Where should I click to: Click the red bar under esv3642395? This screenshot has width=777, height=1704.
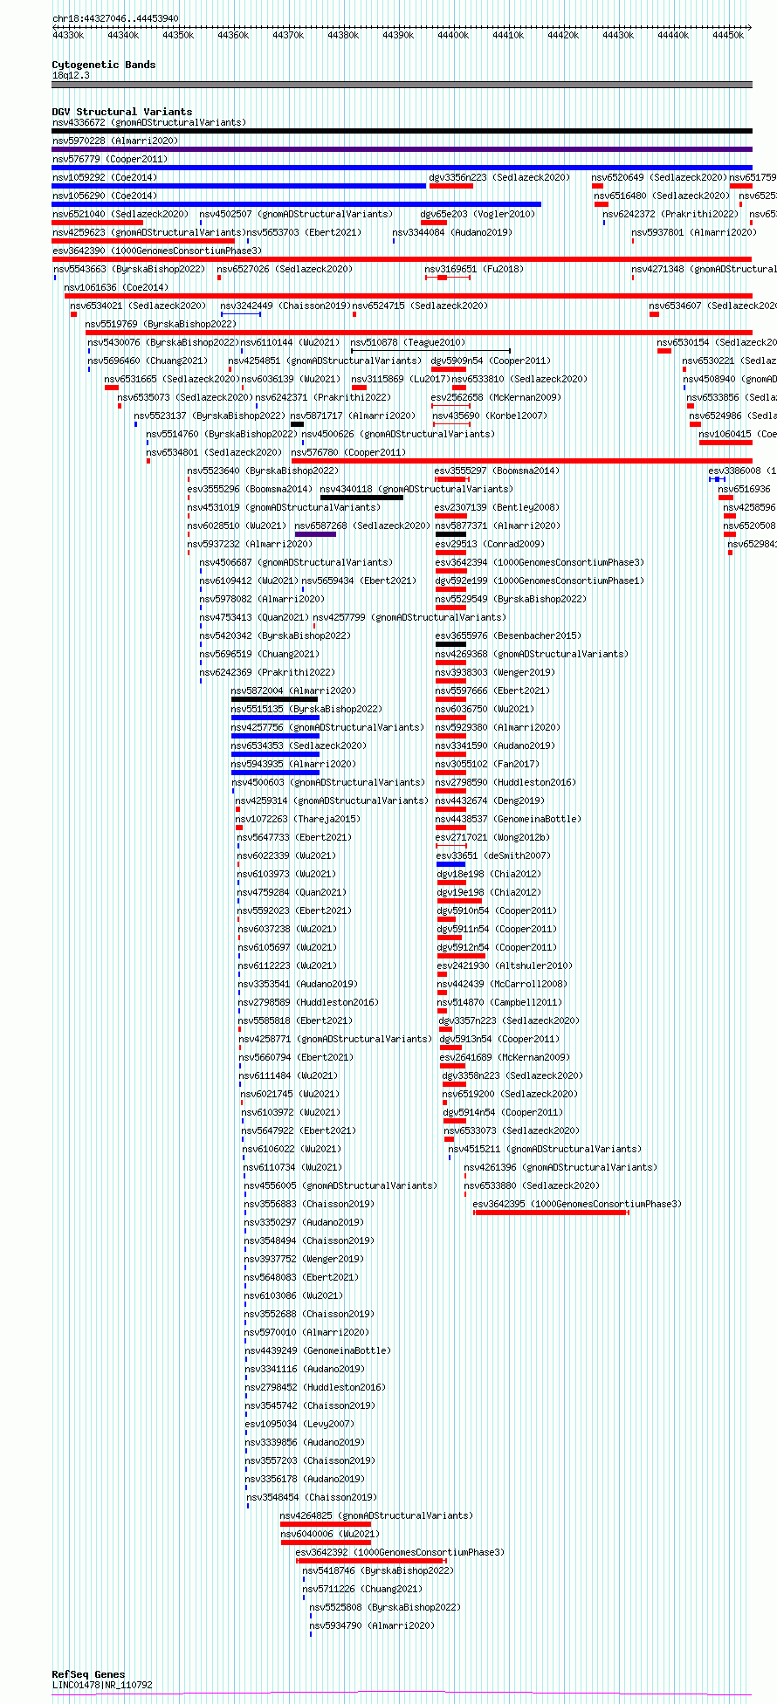(x=551, y=1213)
